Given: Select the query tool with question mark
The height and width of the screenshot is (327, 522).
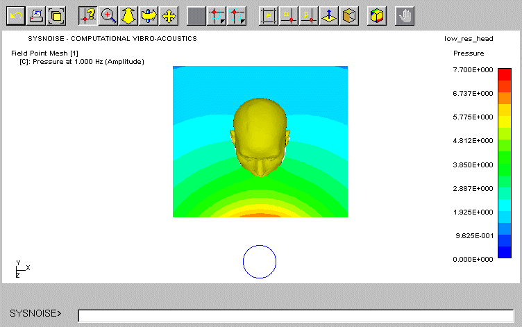Looking at the screenshot, I should pos(88,15).
